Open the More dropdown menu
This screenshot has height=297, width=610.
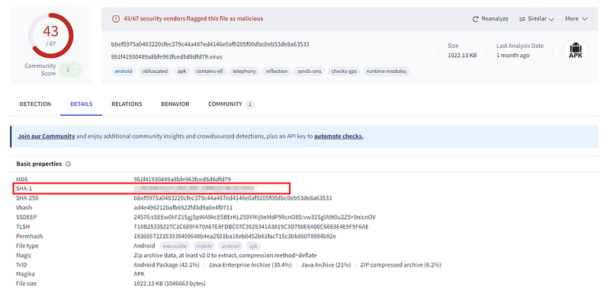point(576,19)
